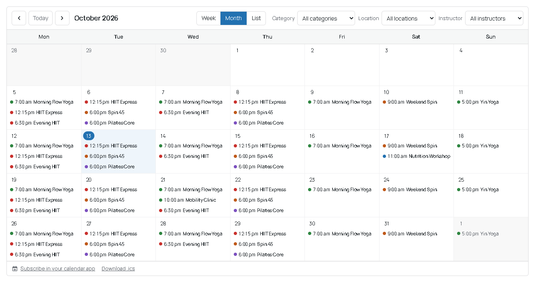Open the Category filter dropdown
This screenshot has width=535, height=282.
326,18
